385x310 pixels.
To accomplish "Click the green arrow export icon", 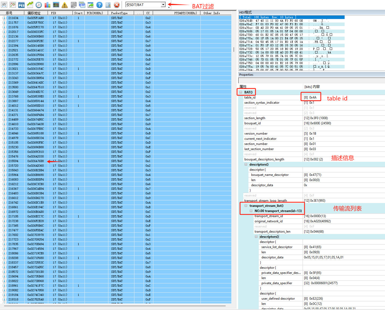I will pyautogui.click(x=91, y=5).
